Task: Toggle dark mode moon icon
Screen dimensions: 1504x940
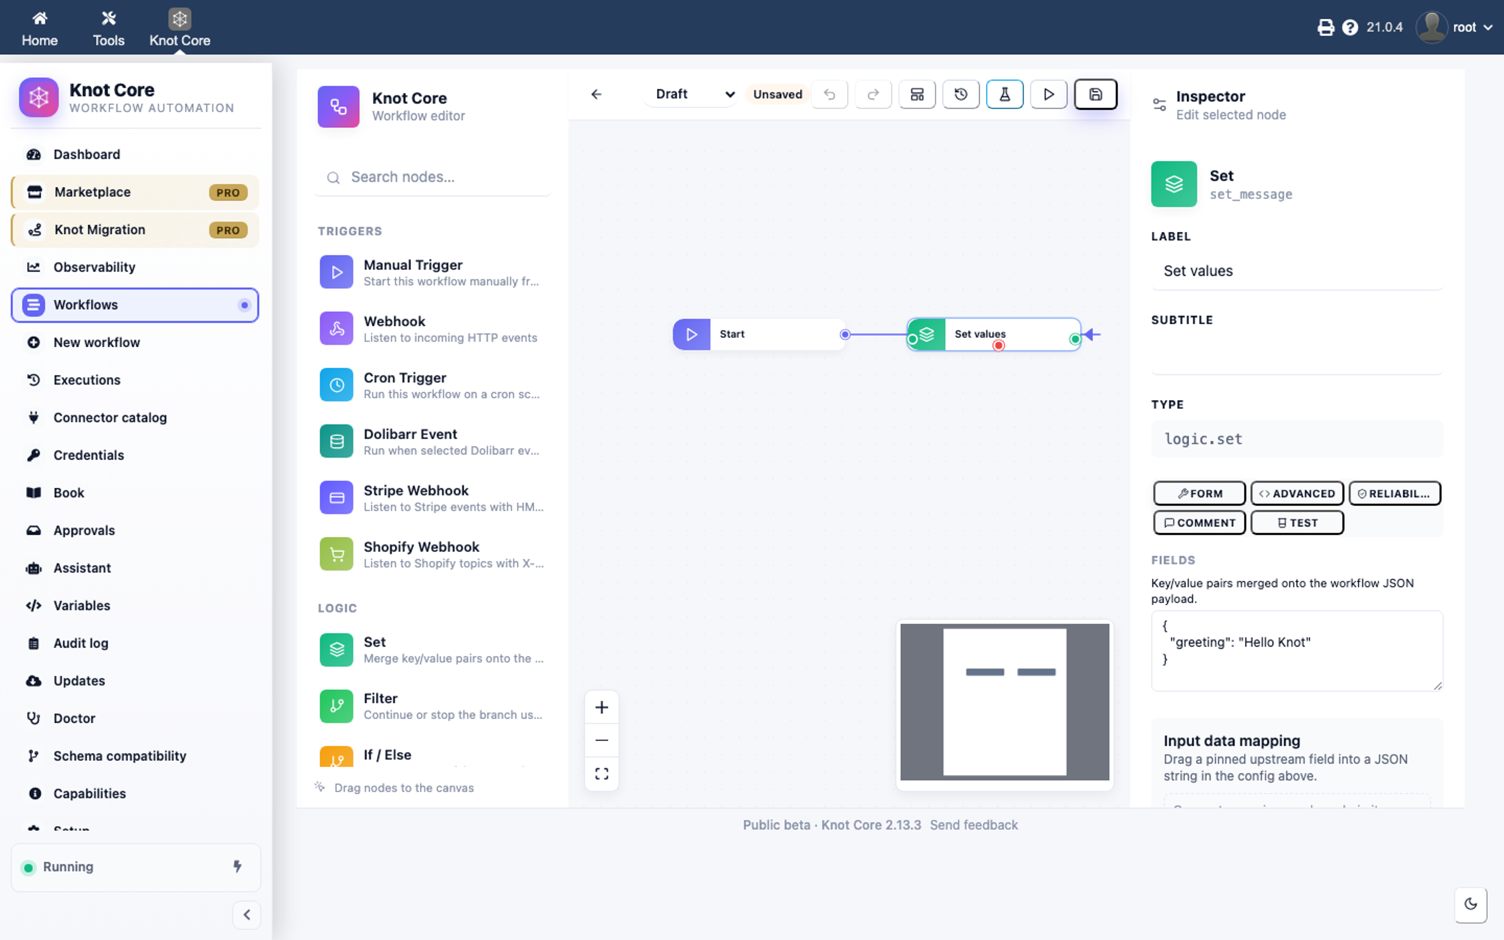Action: 1471,904
